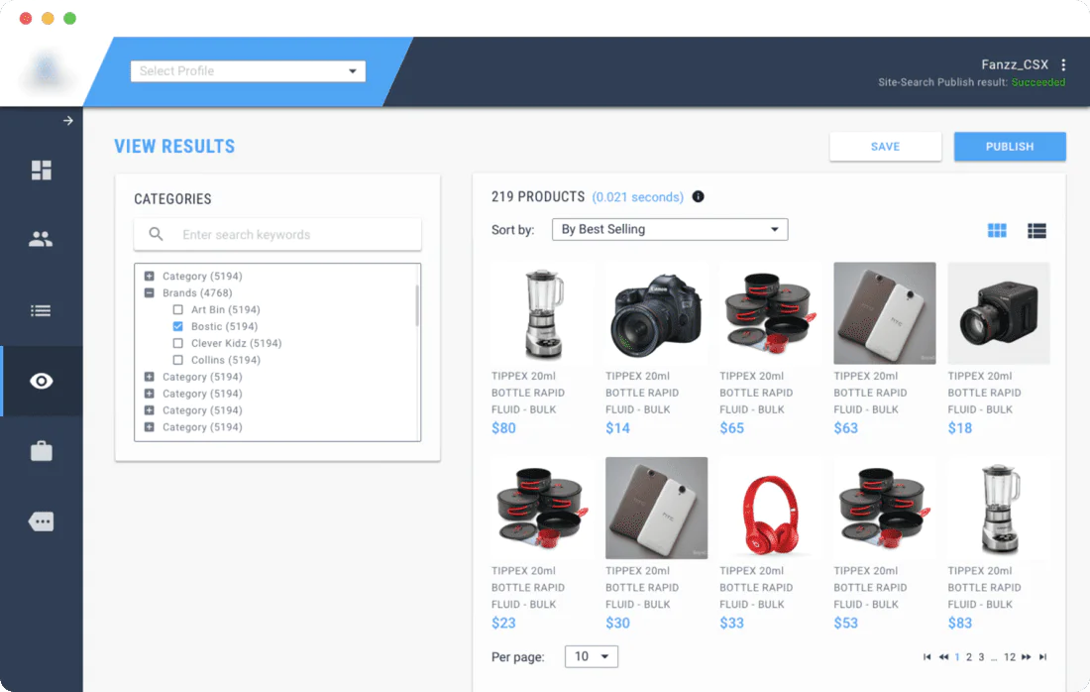This screenshot has height=692, width=1090.
Task: Go to the next results page
Action: tap(1026, 656)
